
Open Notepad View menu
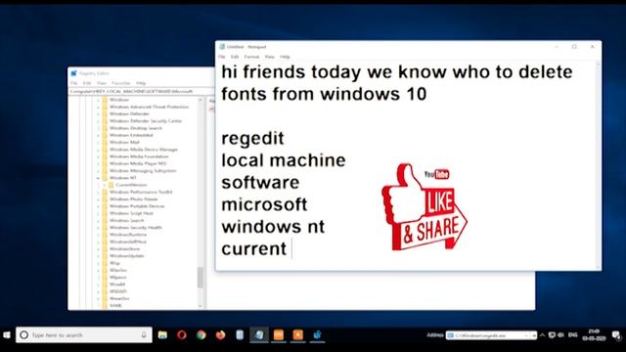click(270, 57)
